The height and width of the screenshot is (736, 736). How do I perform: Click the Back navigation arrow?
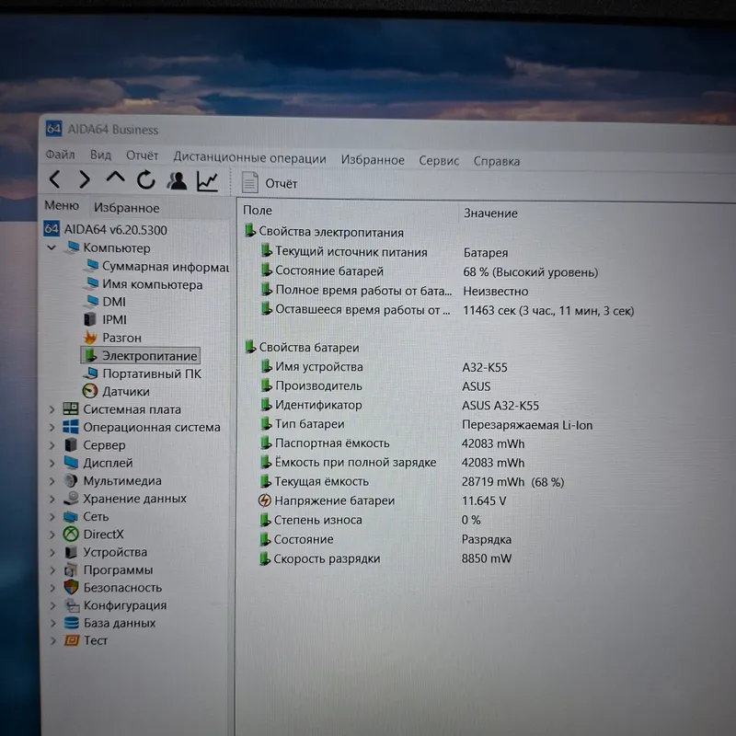[x=54, y=179]
